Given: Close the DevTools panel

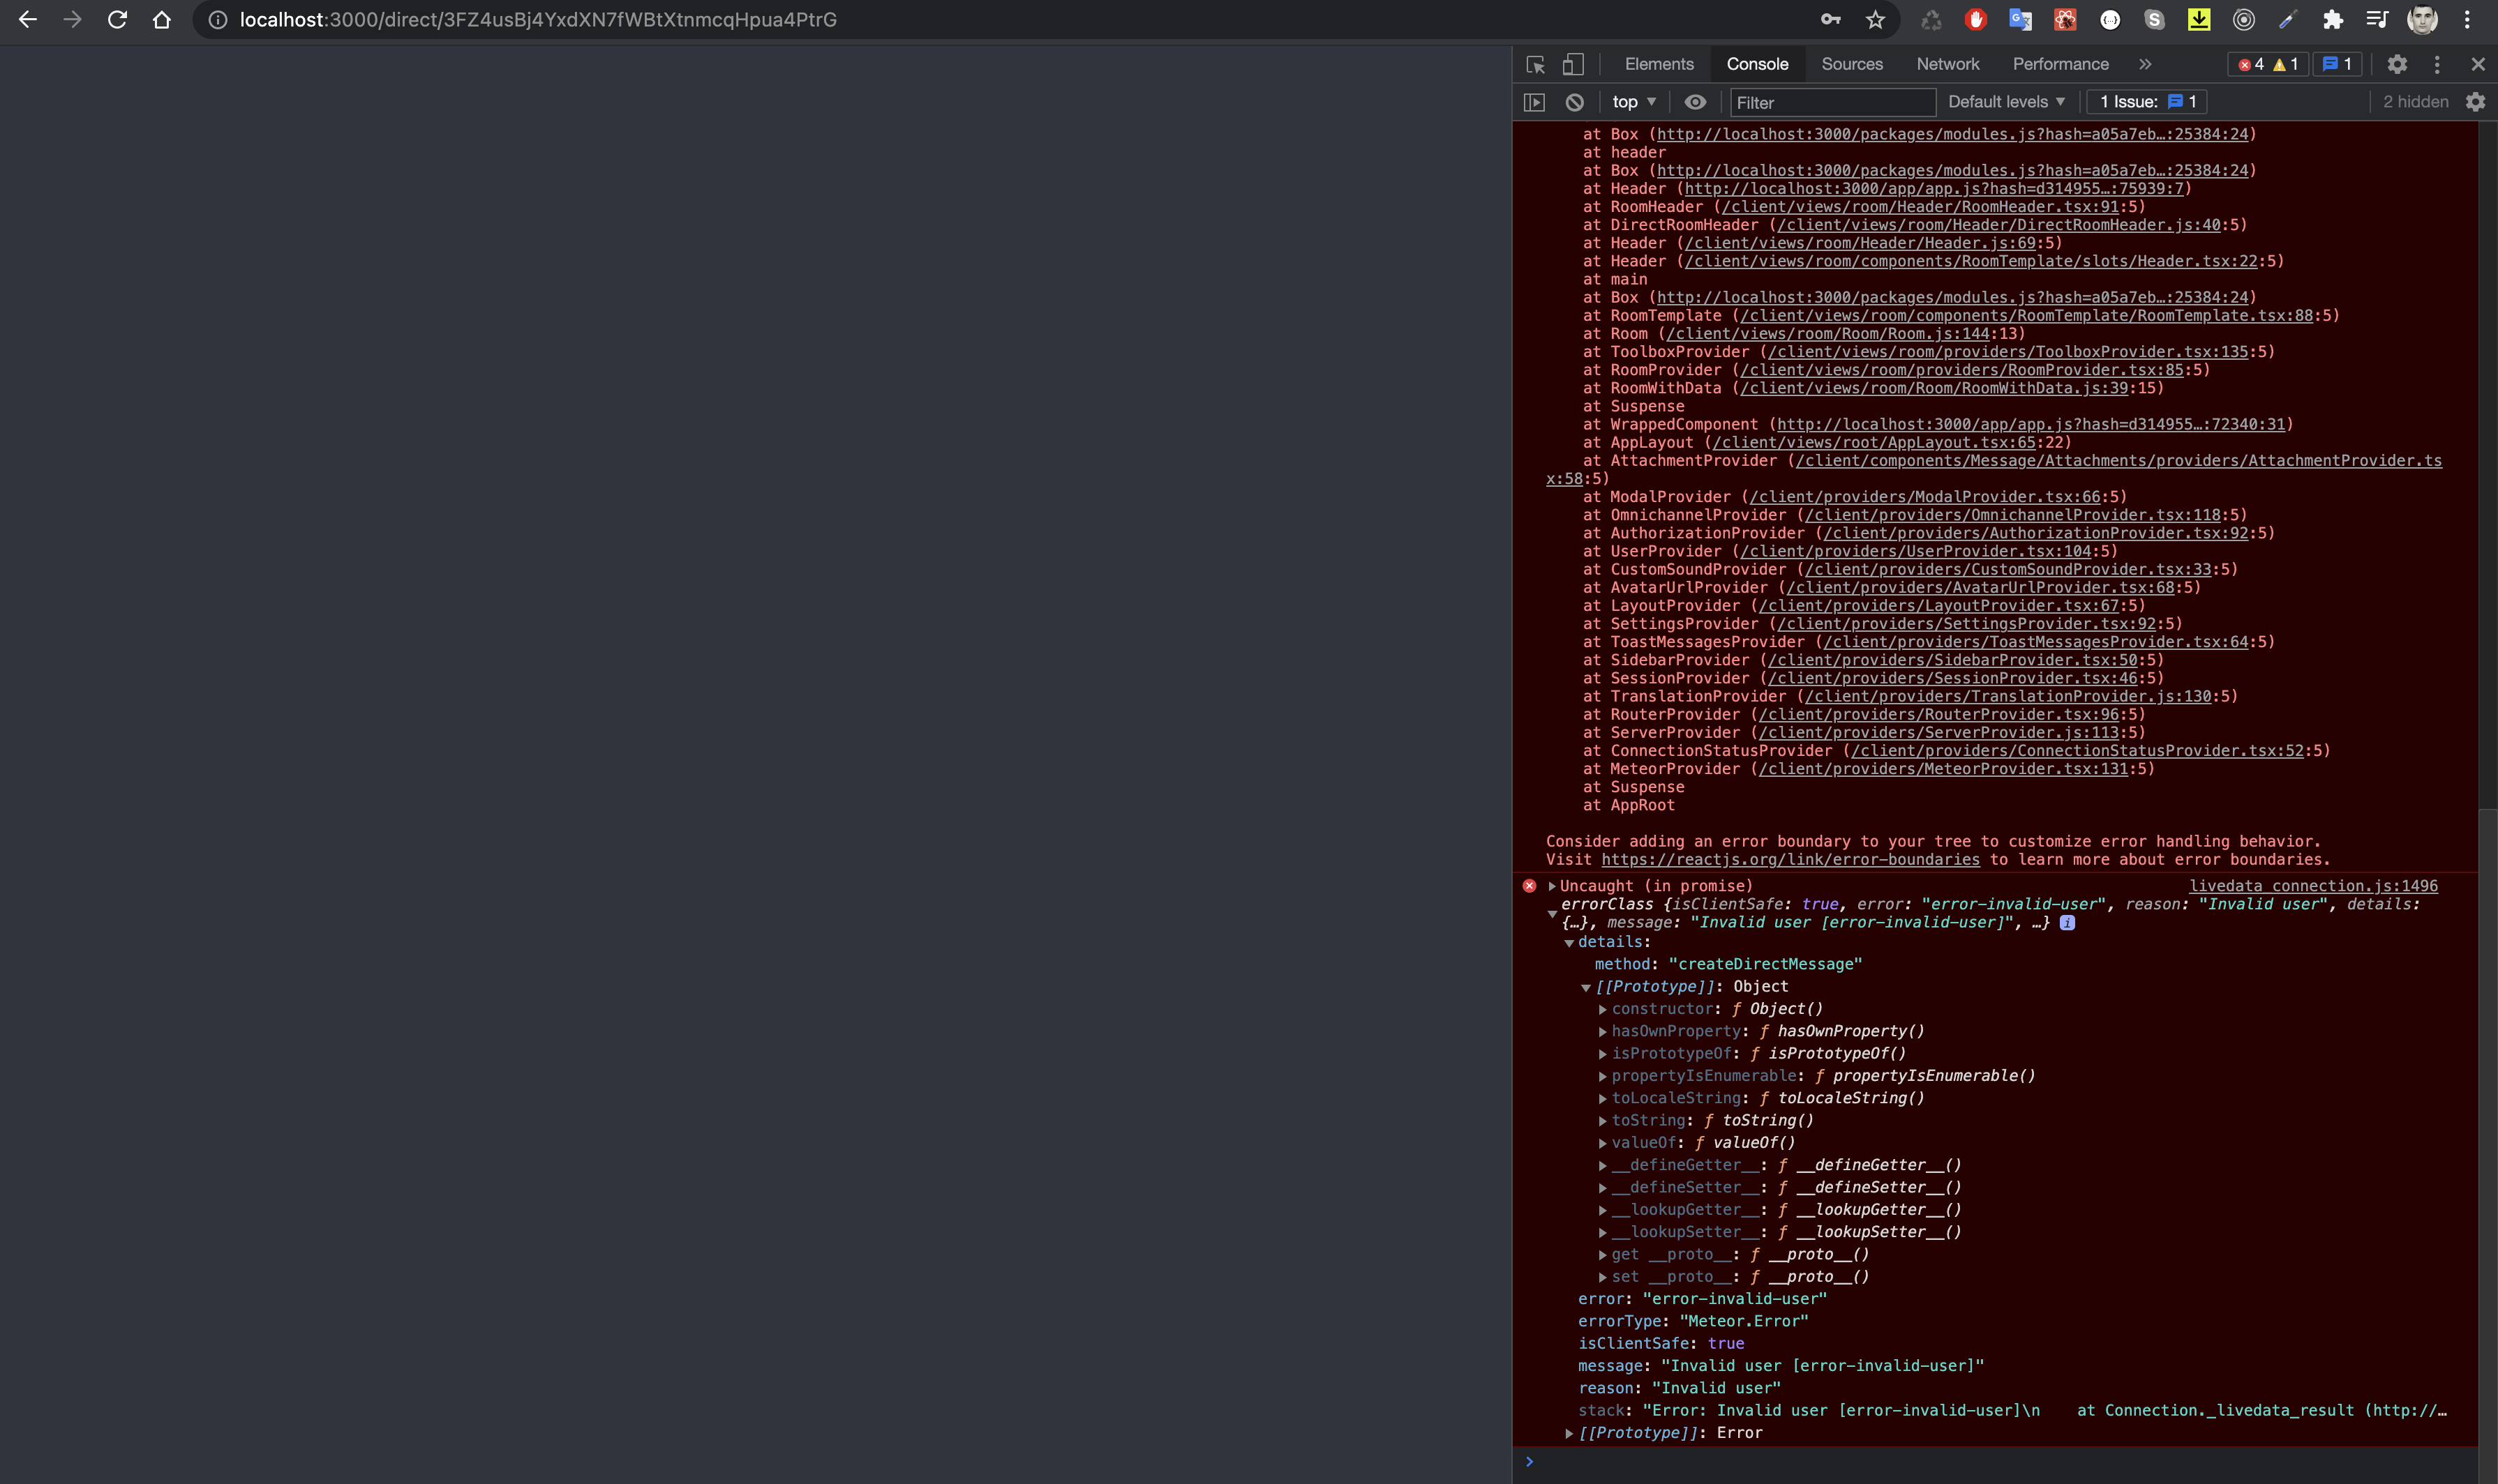Looking at the screenshot, I should 2478,65.
